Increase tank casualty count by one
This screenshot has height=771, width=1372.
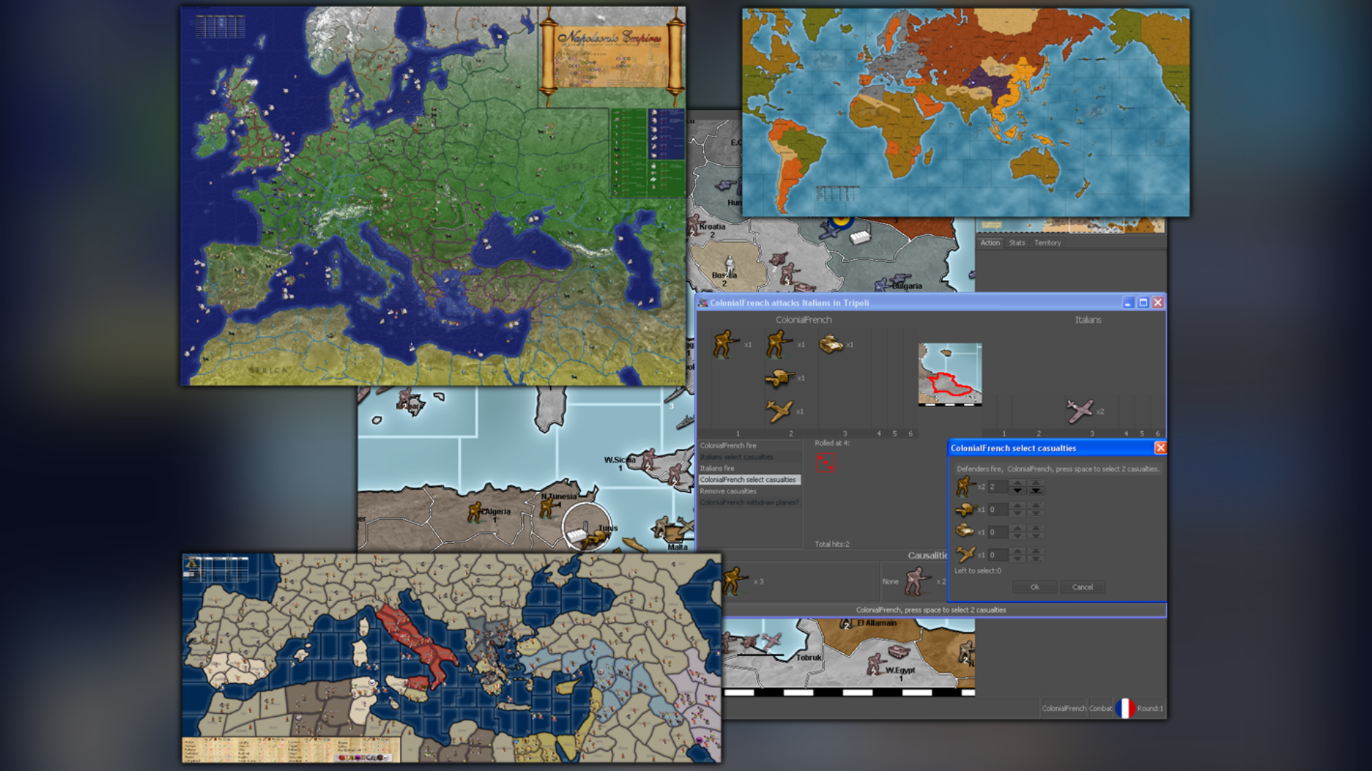(1018, 528)
